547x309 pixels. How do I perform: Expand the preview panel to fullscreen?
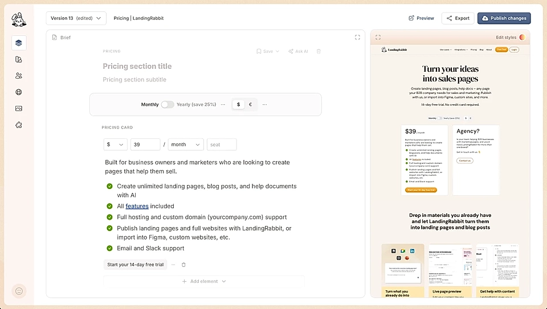378,38
